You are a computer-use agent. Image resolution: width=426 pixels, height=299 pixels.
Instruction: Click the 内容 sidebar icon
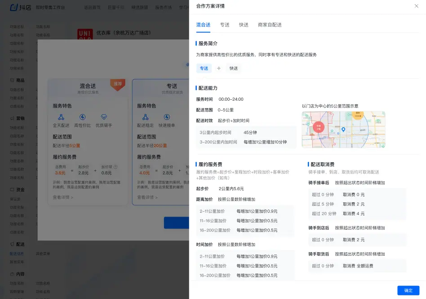(x=12, y=274)
